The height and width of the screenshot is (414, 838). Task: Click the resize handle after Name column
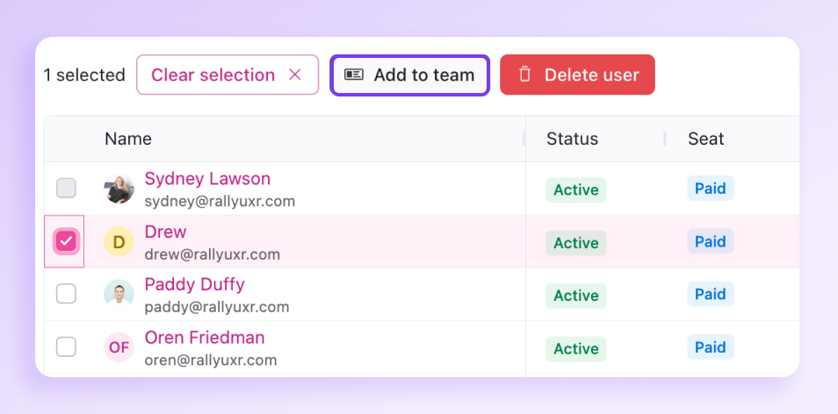(x=524, y=139)
